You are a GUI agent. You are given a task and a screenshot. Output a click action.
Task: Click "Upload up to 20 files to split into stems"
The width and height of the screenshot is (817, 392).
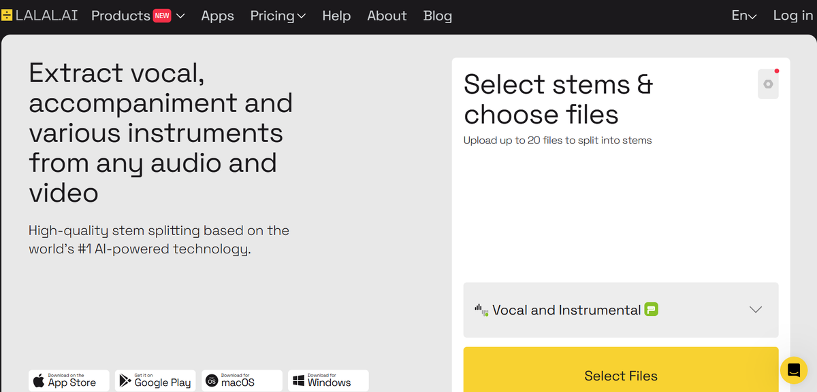[558, 141]
